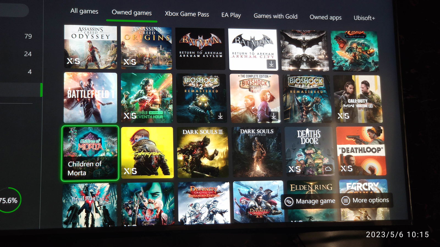Click X|S badge on Origins tile

(130, 62)
